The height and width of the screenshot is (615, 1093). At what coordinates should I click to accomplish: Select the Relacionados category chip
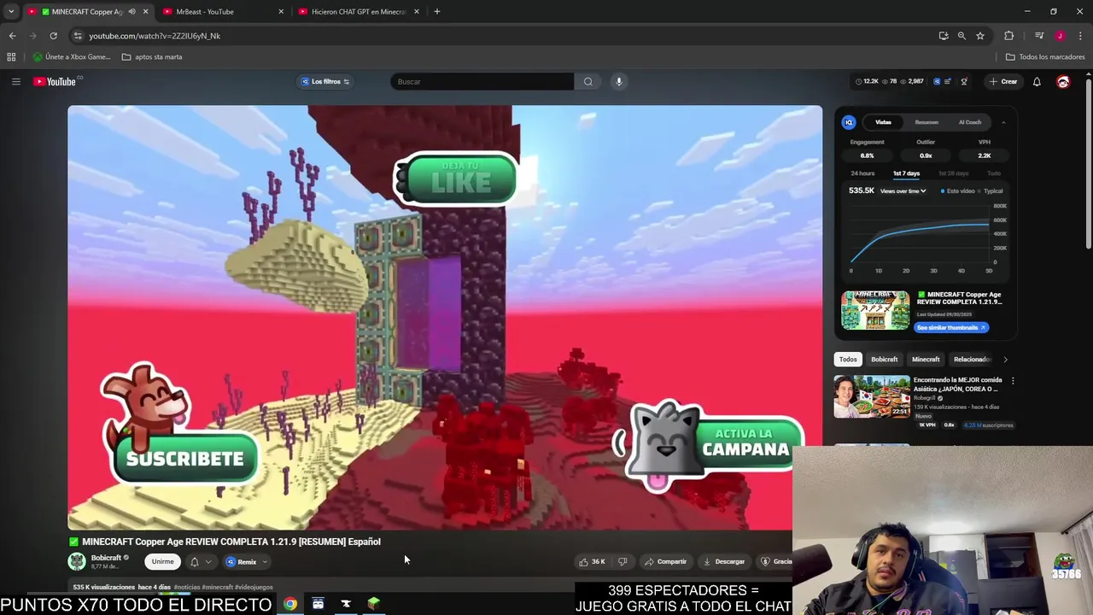coord(972,360)
